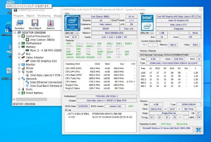Click the horizontal scrollbar in the tree pane
Image resolution: width=211 pixels, height=142 pixels.
pos(32,99)
